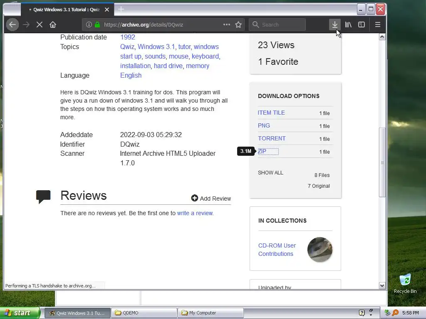
Task: Open the Firefox home page
Action: 53,25
